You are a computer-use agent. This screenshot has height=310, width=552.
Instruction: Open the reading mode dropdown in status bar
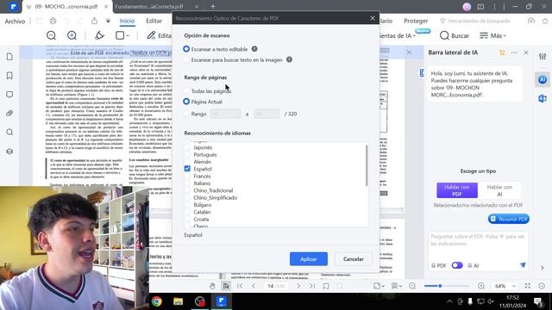pyautogui.click(x=397, y=286)
